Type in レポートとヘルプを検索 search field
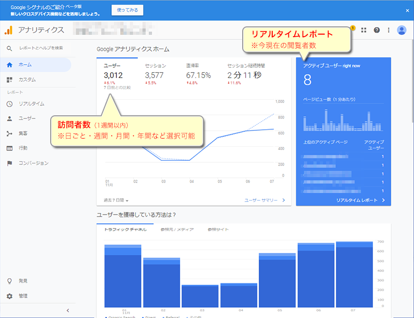Screen dimensions: 414x318 (x=41, y=48)
